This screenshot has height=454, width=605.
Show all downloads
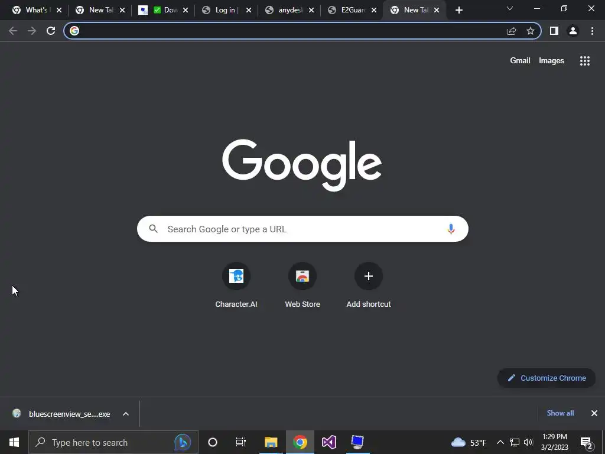click(x=560, y=413)
